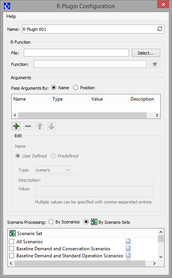172x278 pixels.
Task: Click scenario list scroll down arrow
Action: click(x=161, y=257)
